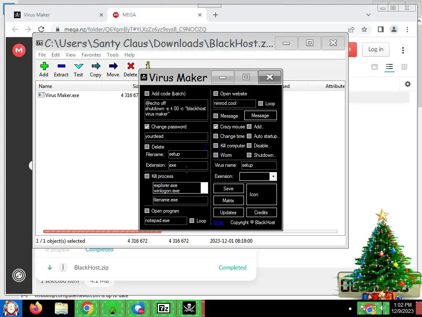Viewport: 422px width, 317px height.
Task: Click the Move icon in 7-Zip toolbar
Action: 113,66
